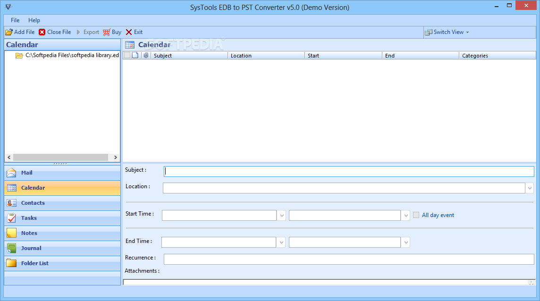Click the folder tree scroll right arrow
The height and width of the screenshot is (301, 540).
(x=115, y=158)
